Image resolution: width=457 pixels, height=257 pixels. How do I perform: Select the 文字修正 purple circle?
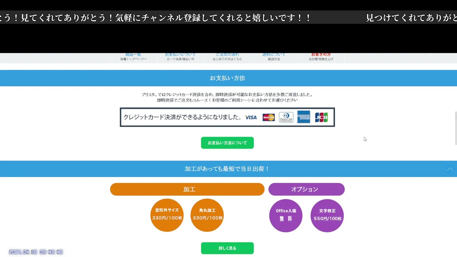point(327,216)
